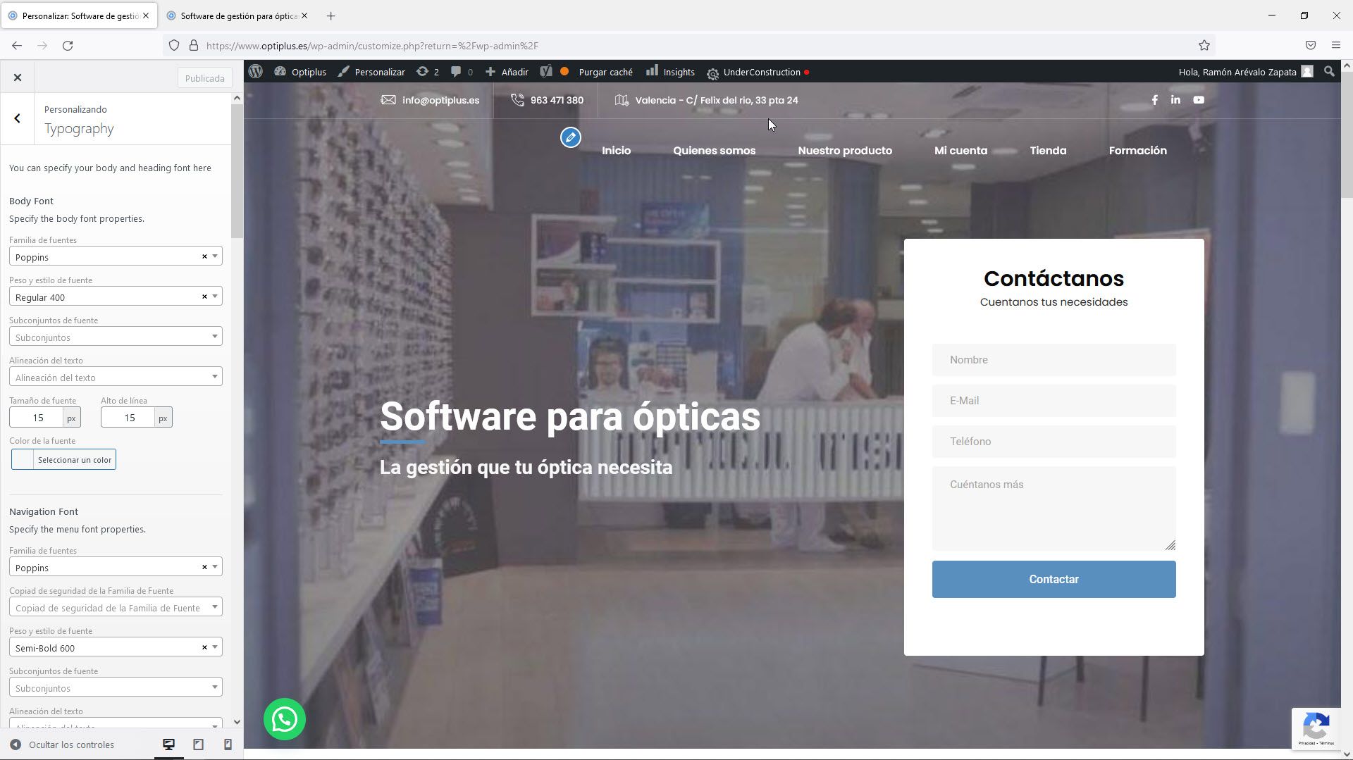1353x760 pixels.
Task: Open Navigation Font Subconjuntos dropdown
Action: pos(116,687)
